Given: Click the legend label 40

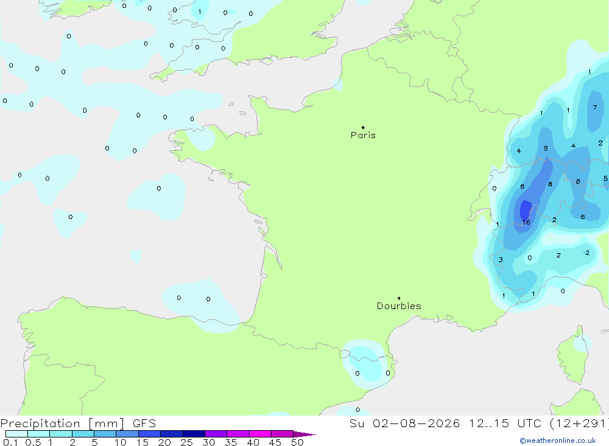Looking at the screenshot, I should pos(253,442).
